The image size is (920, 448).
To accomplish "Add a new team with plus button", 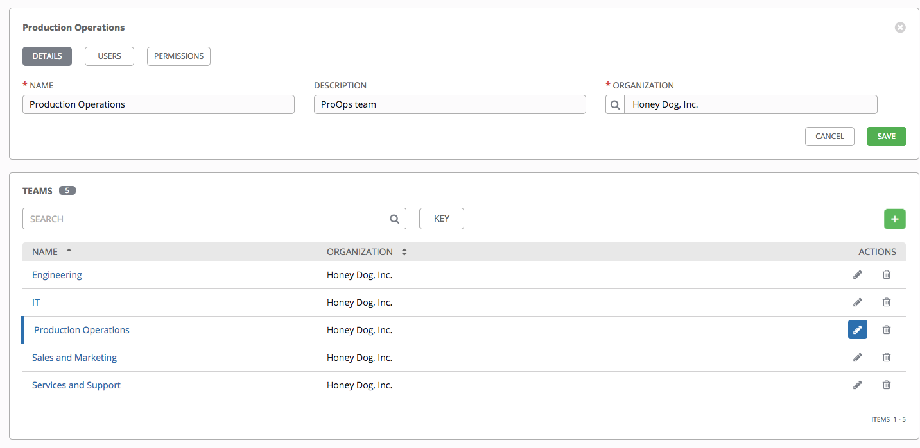I will pyautogui.click(x=894, y=219).
